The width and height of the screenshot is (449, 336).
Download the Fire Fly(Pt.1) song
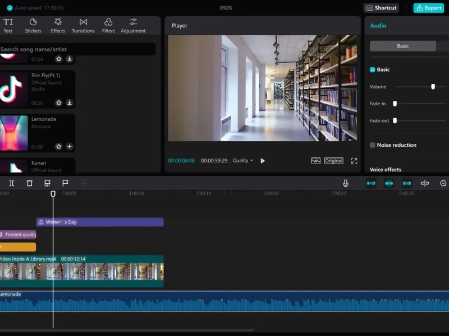70,103
